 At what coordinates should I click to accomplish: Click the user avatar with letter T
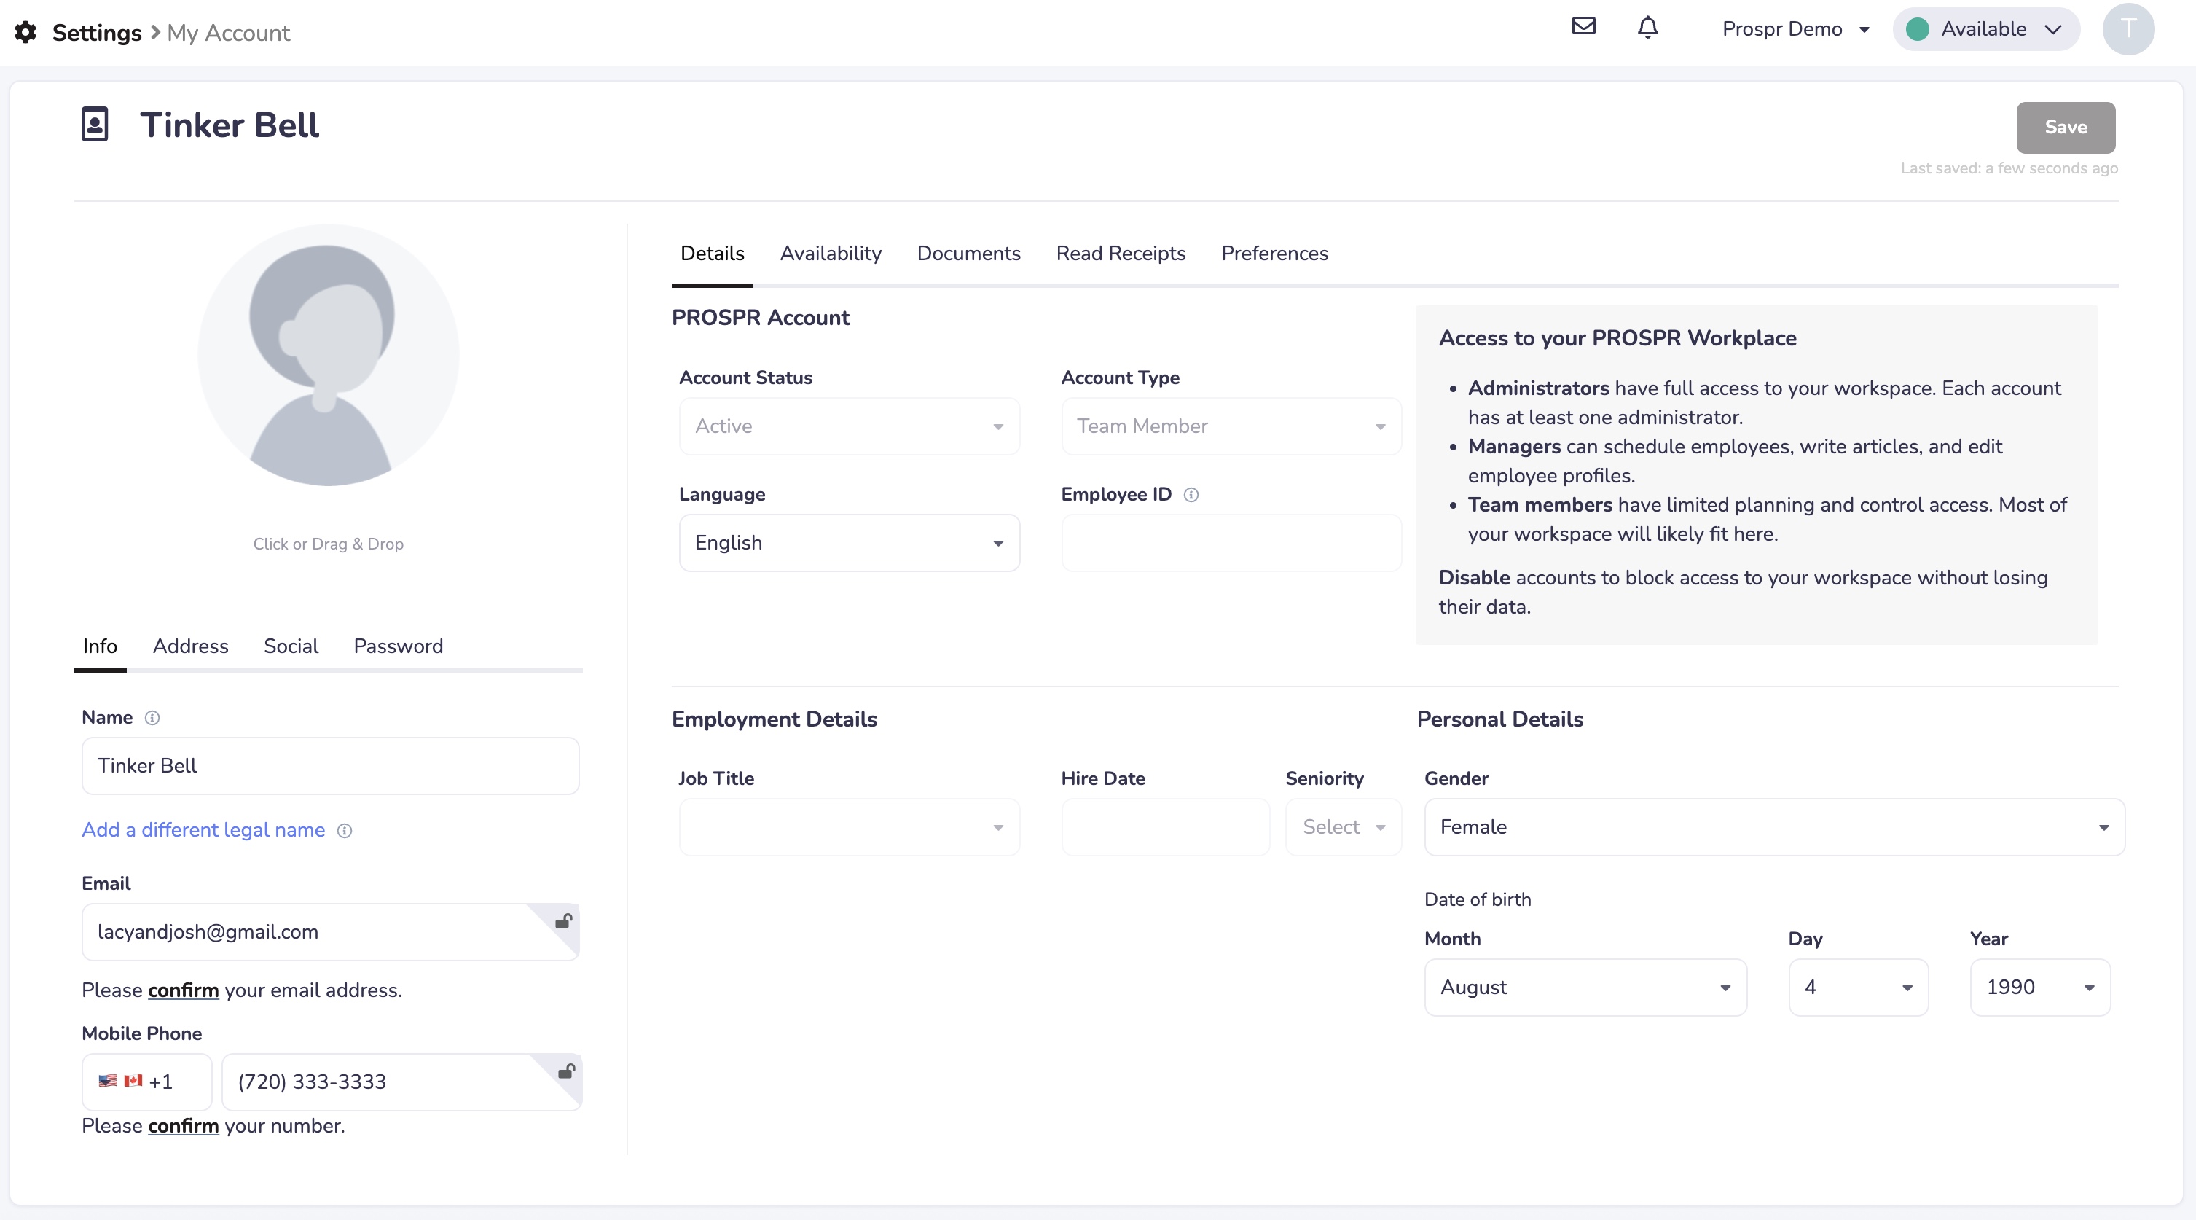[x=2128, y=29]
